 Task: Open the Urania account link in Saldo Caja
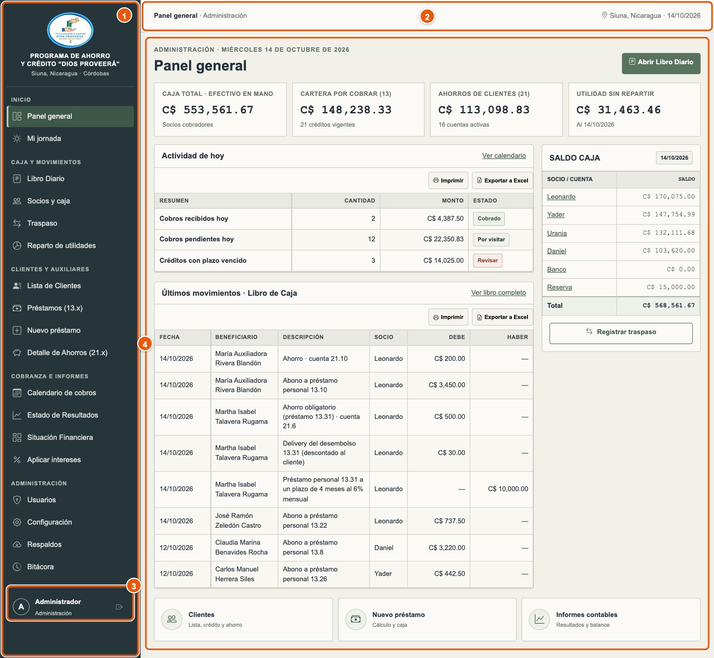[x=557, y=233]
